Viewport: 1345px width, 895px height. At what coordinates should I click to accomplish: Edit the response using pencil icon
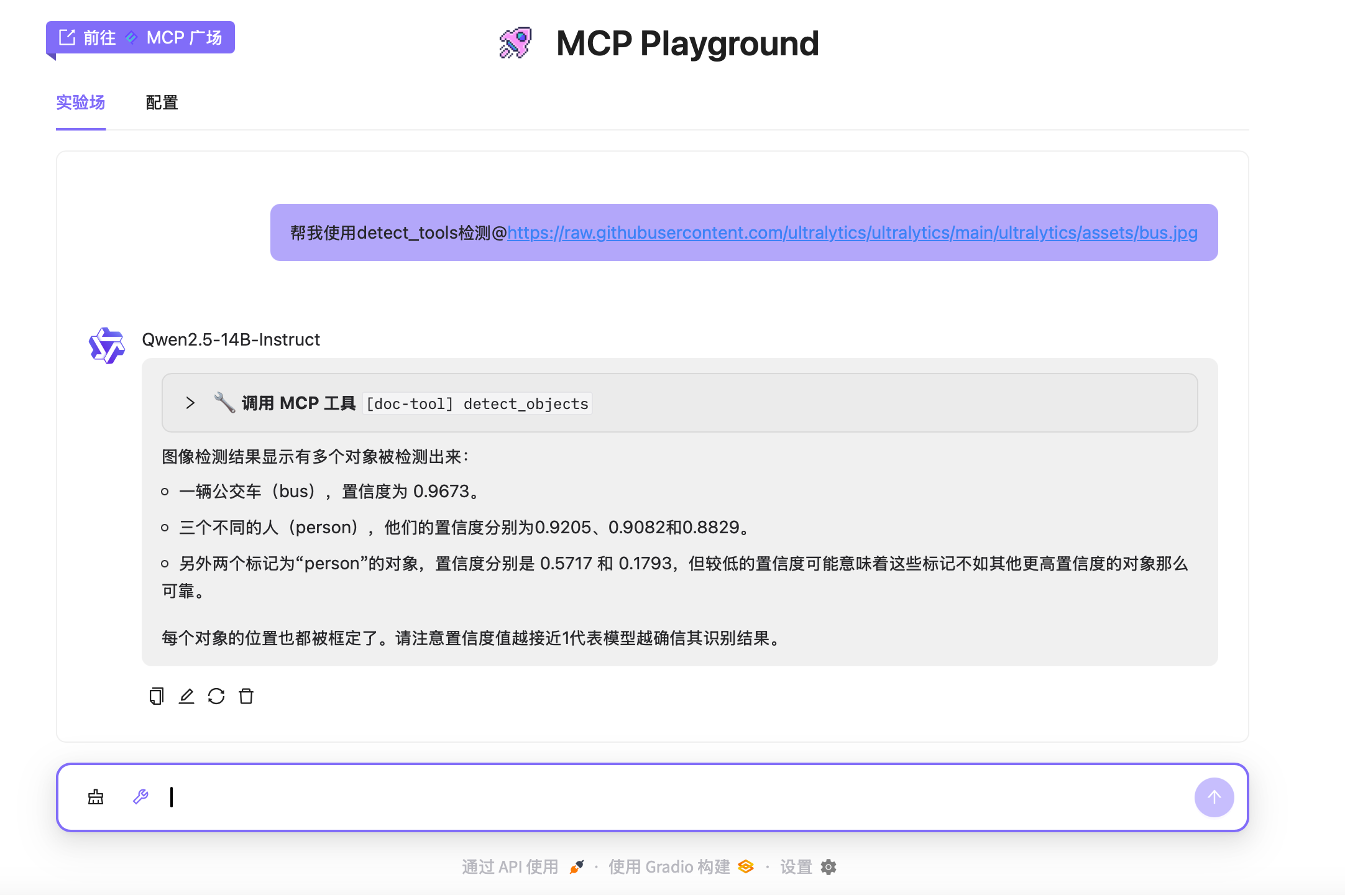(x=186, y=696)
